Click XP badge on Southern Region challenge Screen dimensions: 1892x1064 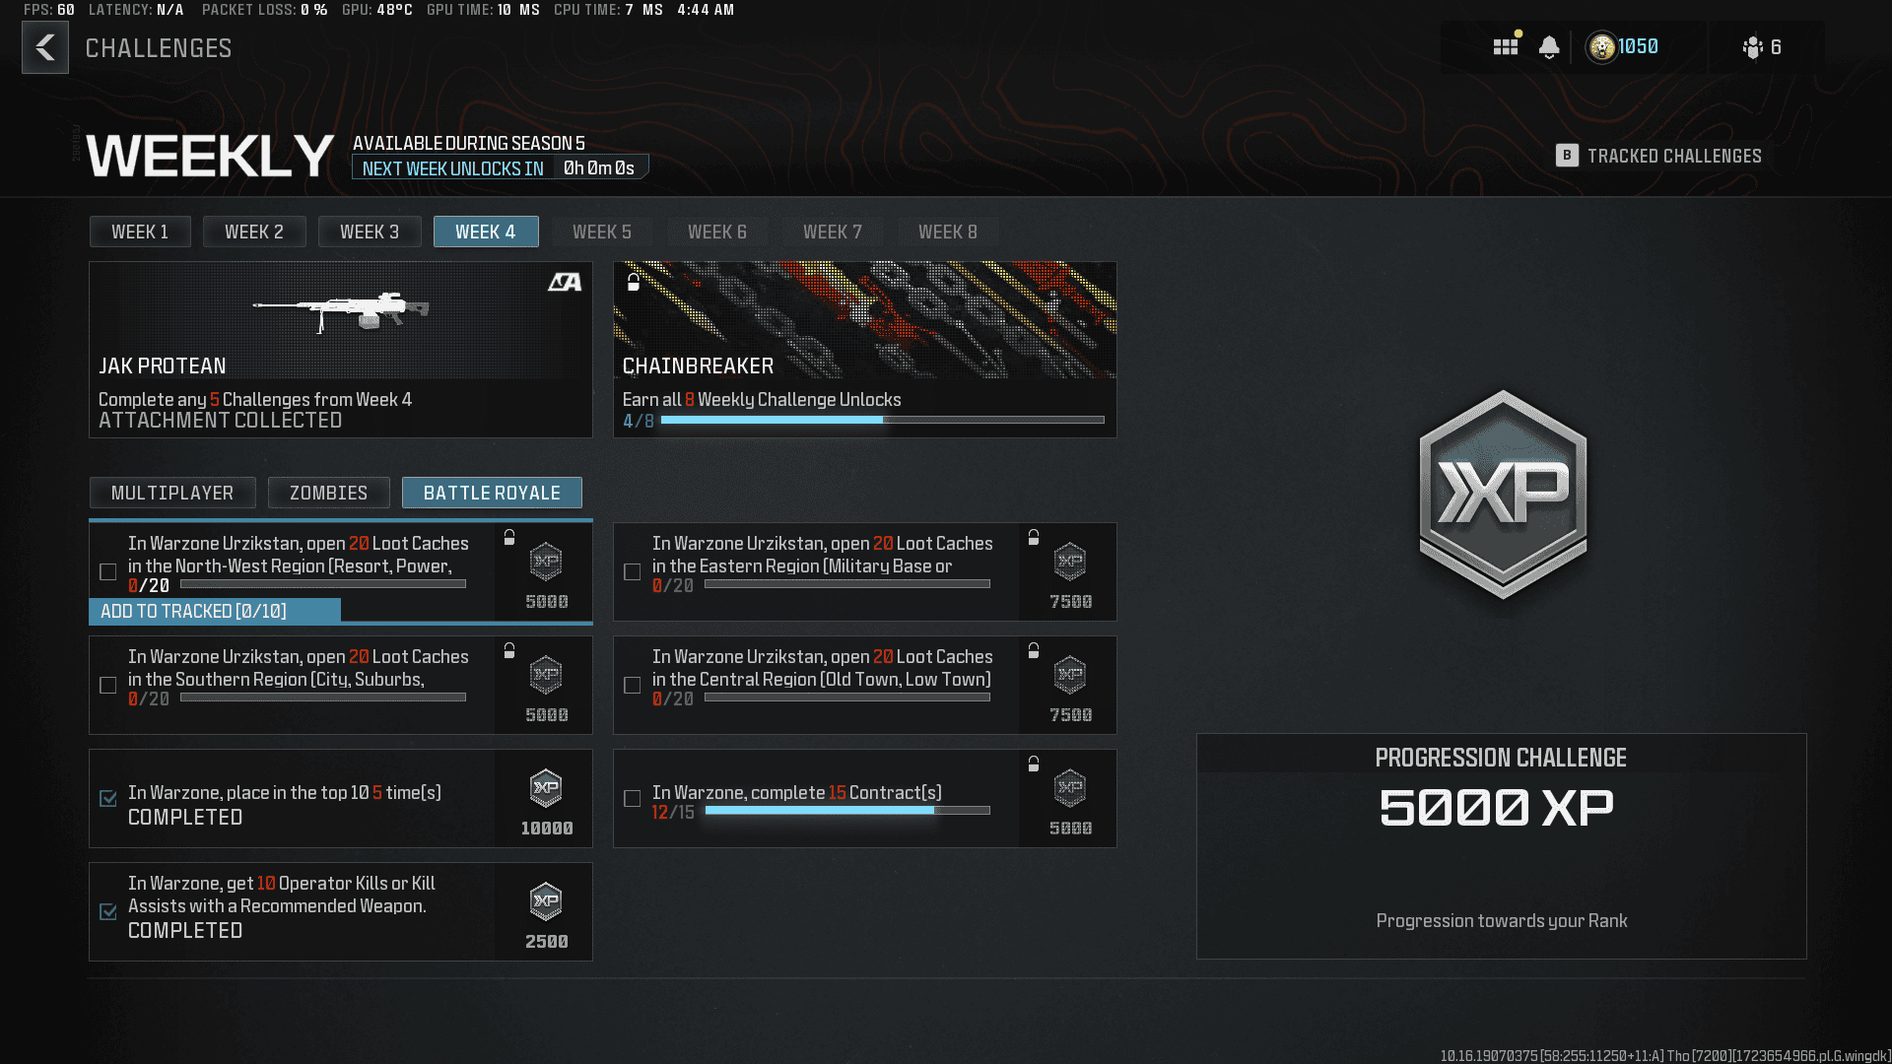coord(546,675)
